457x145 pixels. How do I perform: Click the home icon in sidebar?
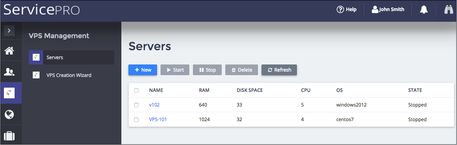9,51
